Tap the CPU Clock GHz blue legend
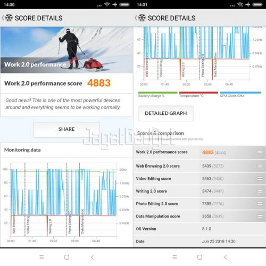This screenshot has height=266, width=266. tap(240, 94)
